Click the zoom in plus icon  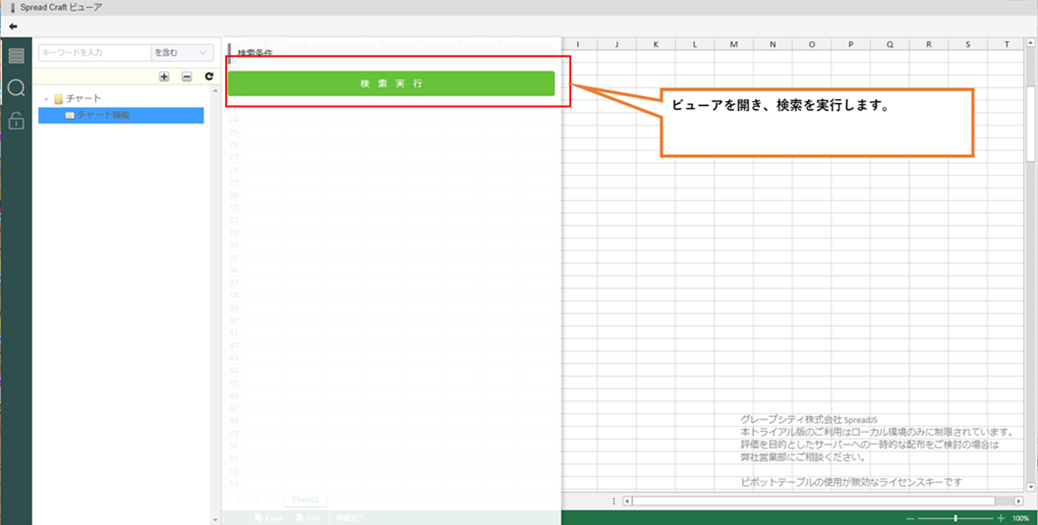pyautogui.click(x=1001, y=518)
